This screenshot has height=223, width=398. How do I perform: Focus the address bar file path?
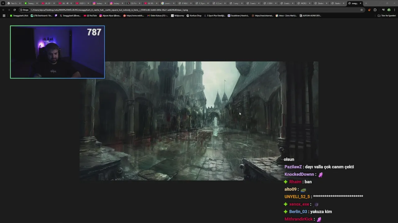pos(109,10)
